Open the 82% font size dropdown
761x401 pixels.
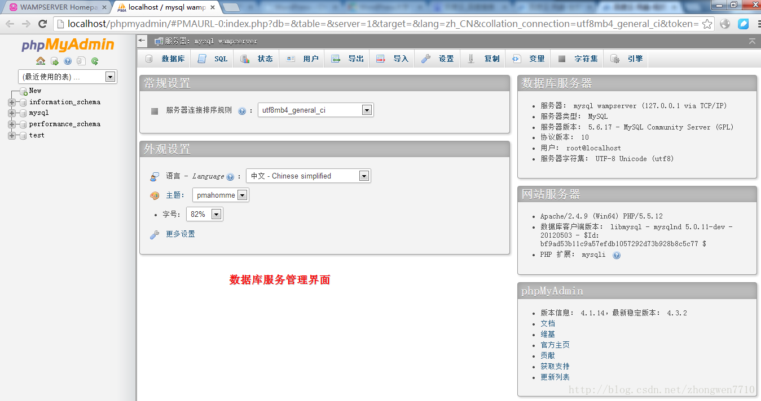click(205, 215)
